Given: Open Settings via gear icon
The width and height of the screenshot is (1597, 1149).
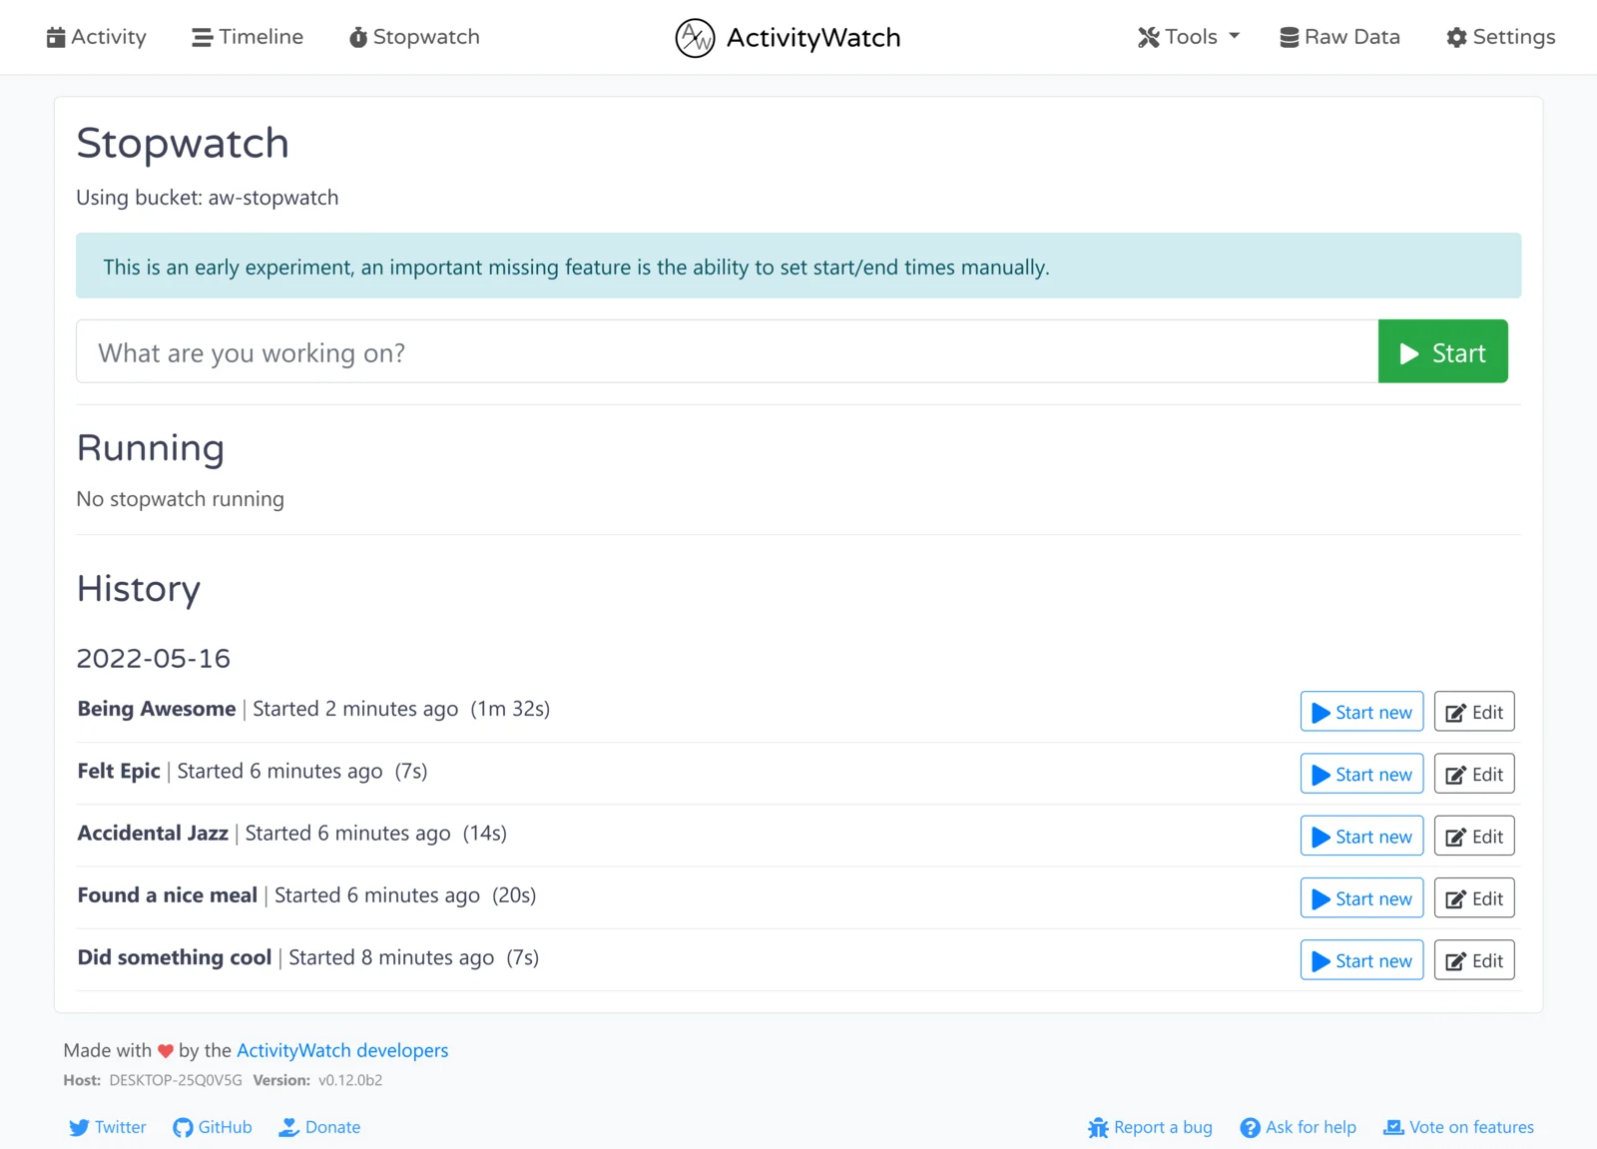Looking at the screenshot, I should coord(1500,37).
